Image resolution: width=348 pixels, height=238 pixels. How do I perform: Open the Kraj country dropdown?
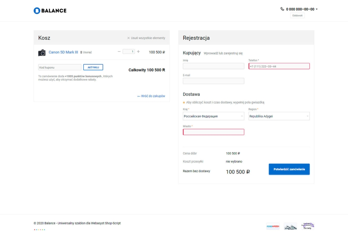[x=213, y=116]
